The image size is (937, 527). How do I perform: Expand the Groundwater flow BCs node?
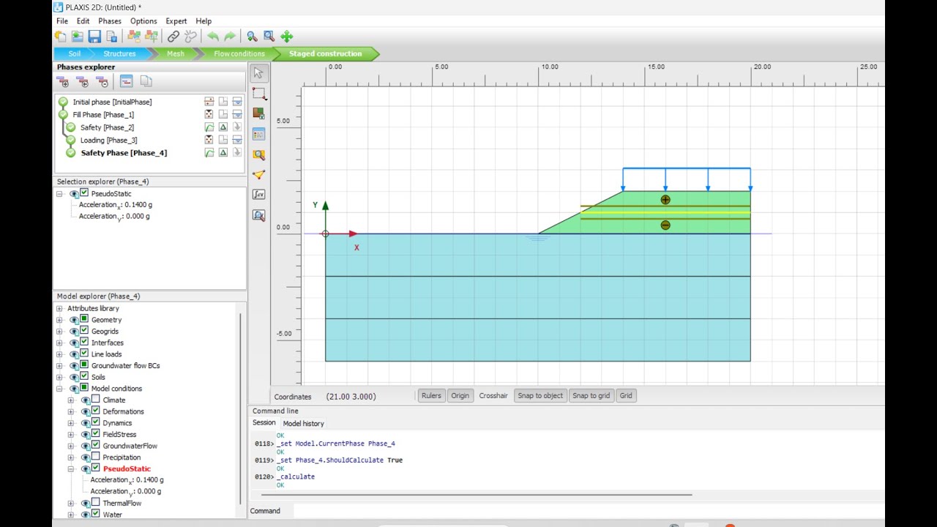[x=59, y=365]
